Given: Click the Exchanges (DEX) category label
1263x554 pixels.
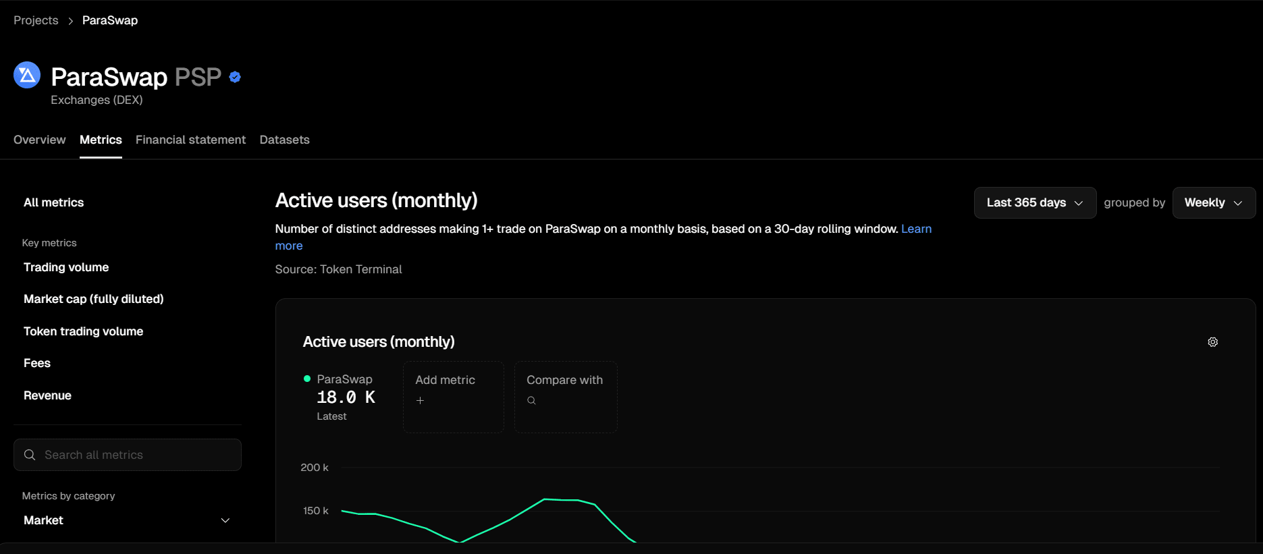Looking at the screenshot, I should pos(97,100).
